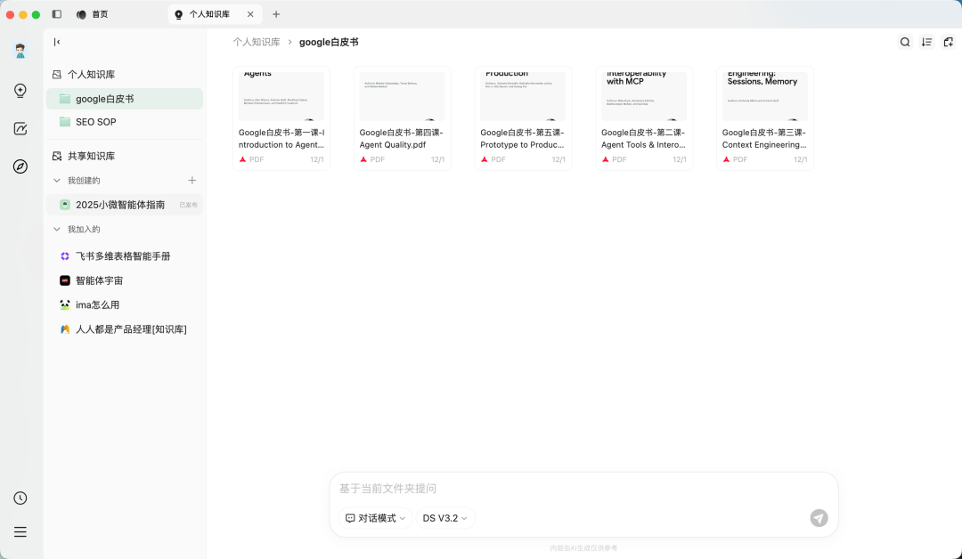Open the DS V3.2 model selector
The image size is (962, 559).
coord(444,518)
